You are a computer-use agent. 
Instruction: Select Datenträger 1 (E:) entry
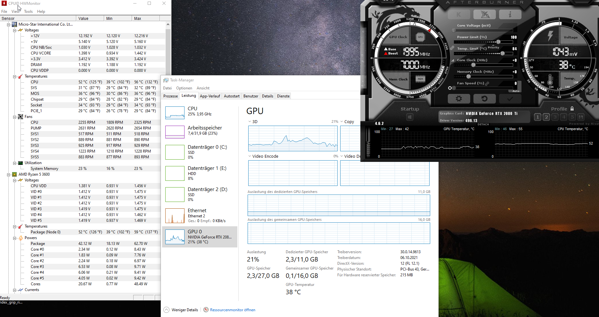[200, 173]
